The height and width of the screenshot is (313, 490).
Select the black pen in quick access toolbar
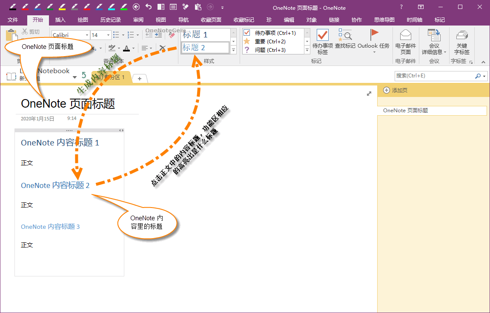13,7
